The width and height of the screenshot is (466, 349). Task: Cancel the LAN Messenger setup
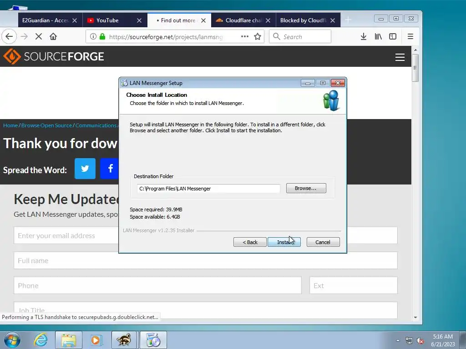click(323, 242)
